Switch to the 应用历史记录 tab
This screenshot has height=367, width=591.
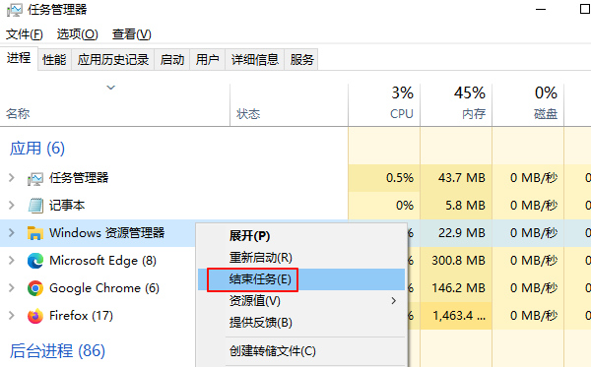pos(113,59)
